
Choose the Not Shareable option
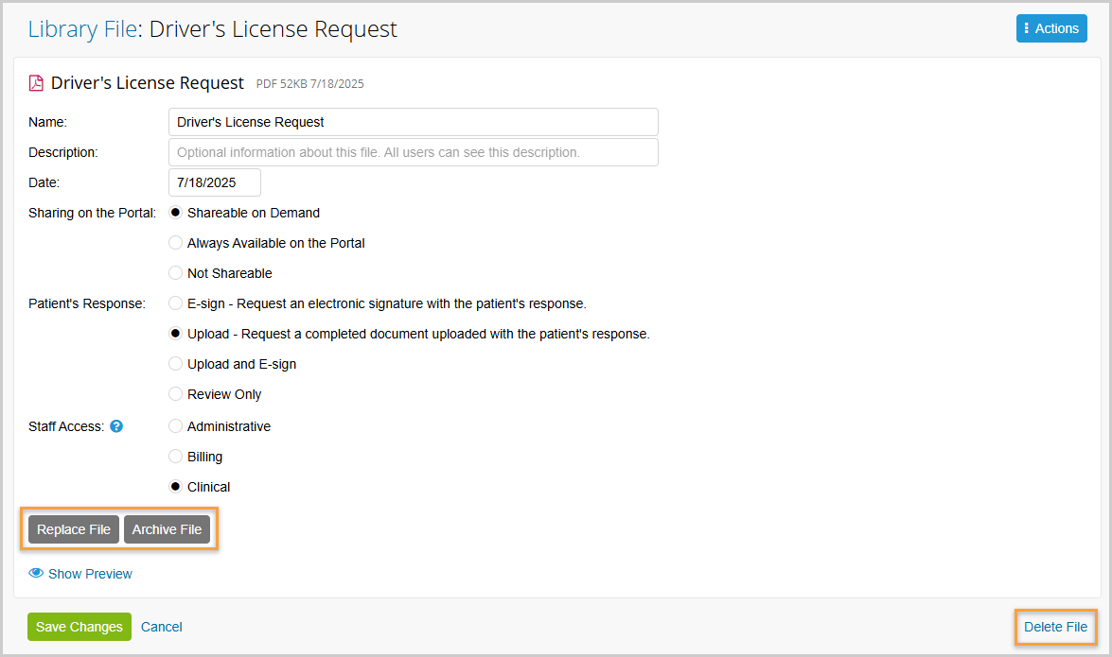pos(175,273)
